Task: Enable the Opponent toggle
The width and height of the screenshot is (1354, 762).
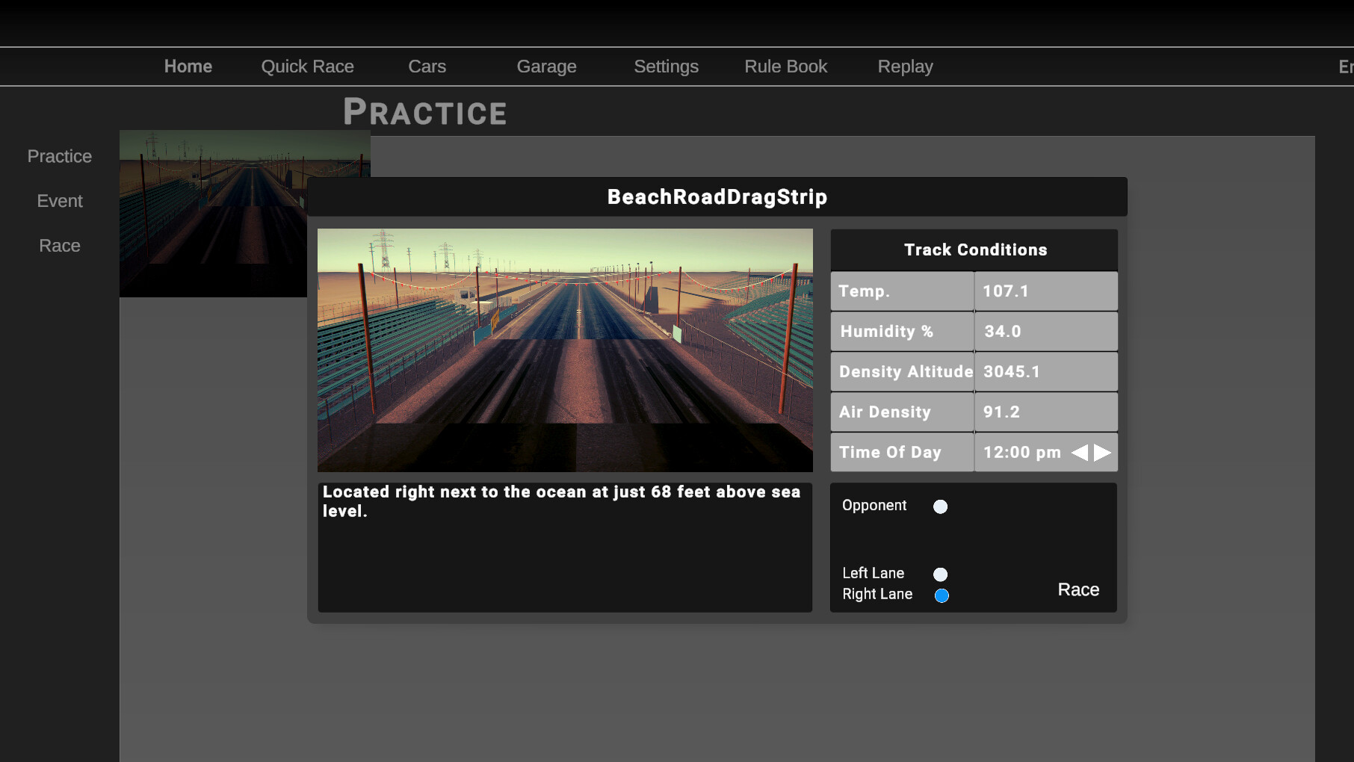Action: [940, 507]
